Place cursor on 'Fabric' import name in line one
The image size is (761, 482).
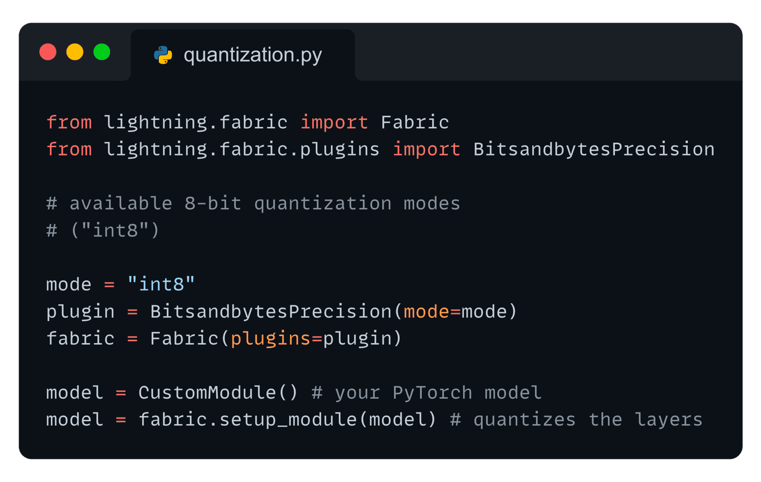[415, 123]
